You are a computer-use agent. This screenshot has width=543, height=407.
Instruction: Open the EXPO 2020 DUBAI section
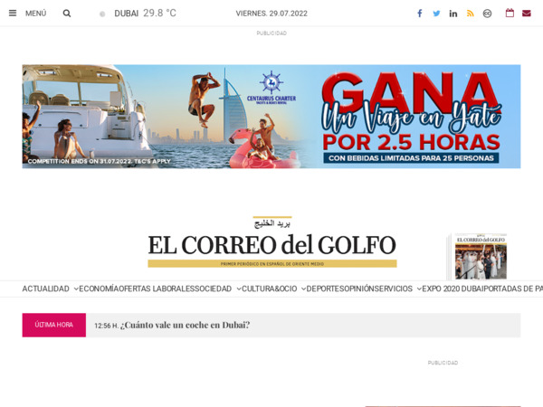(452, 289)
